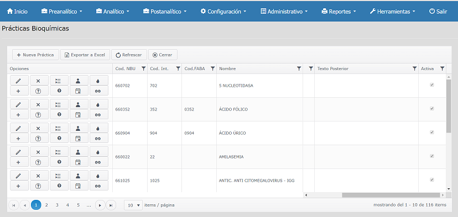
Task: Open the person icon for ÁCIDO ÚRICO row
Action: [79, 128]
